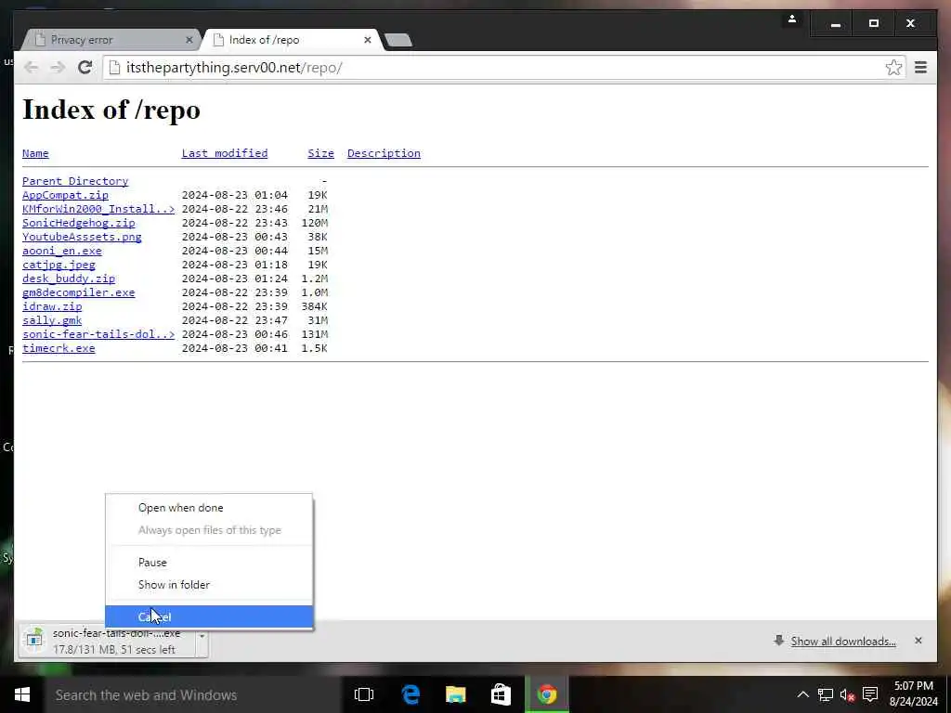Choose Show in folder
This screenshot has height=713, width=951.
click(x=209, y=585)
